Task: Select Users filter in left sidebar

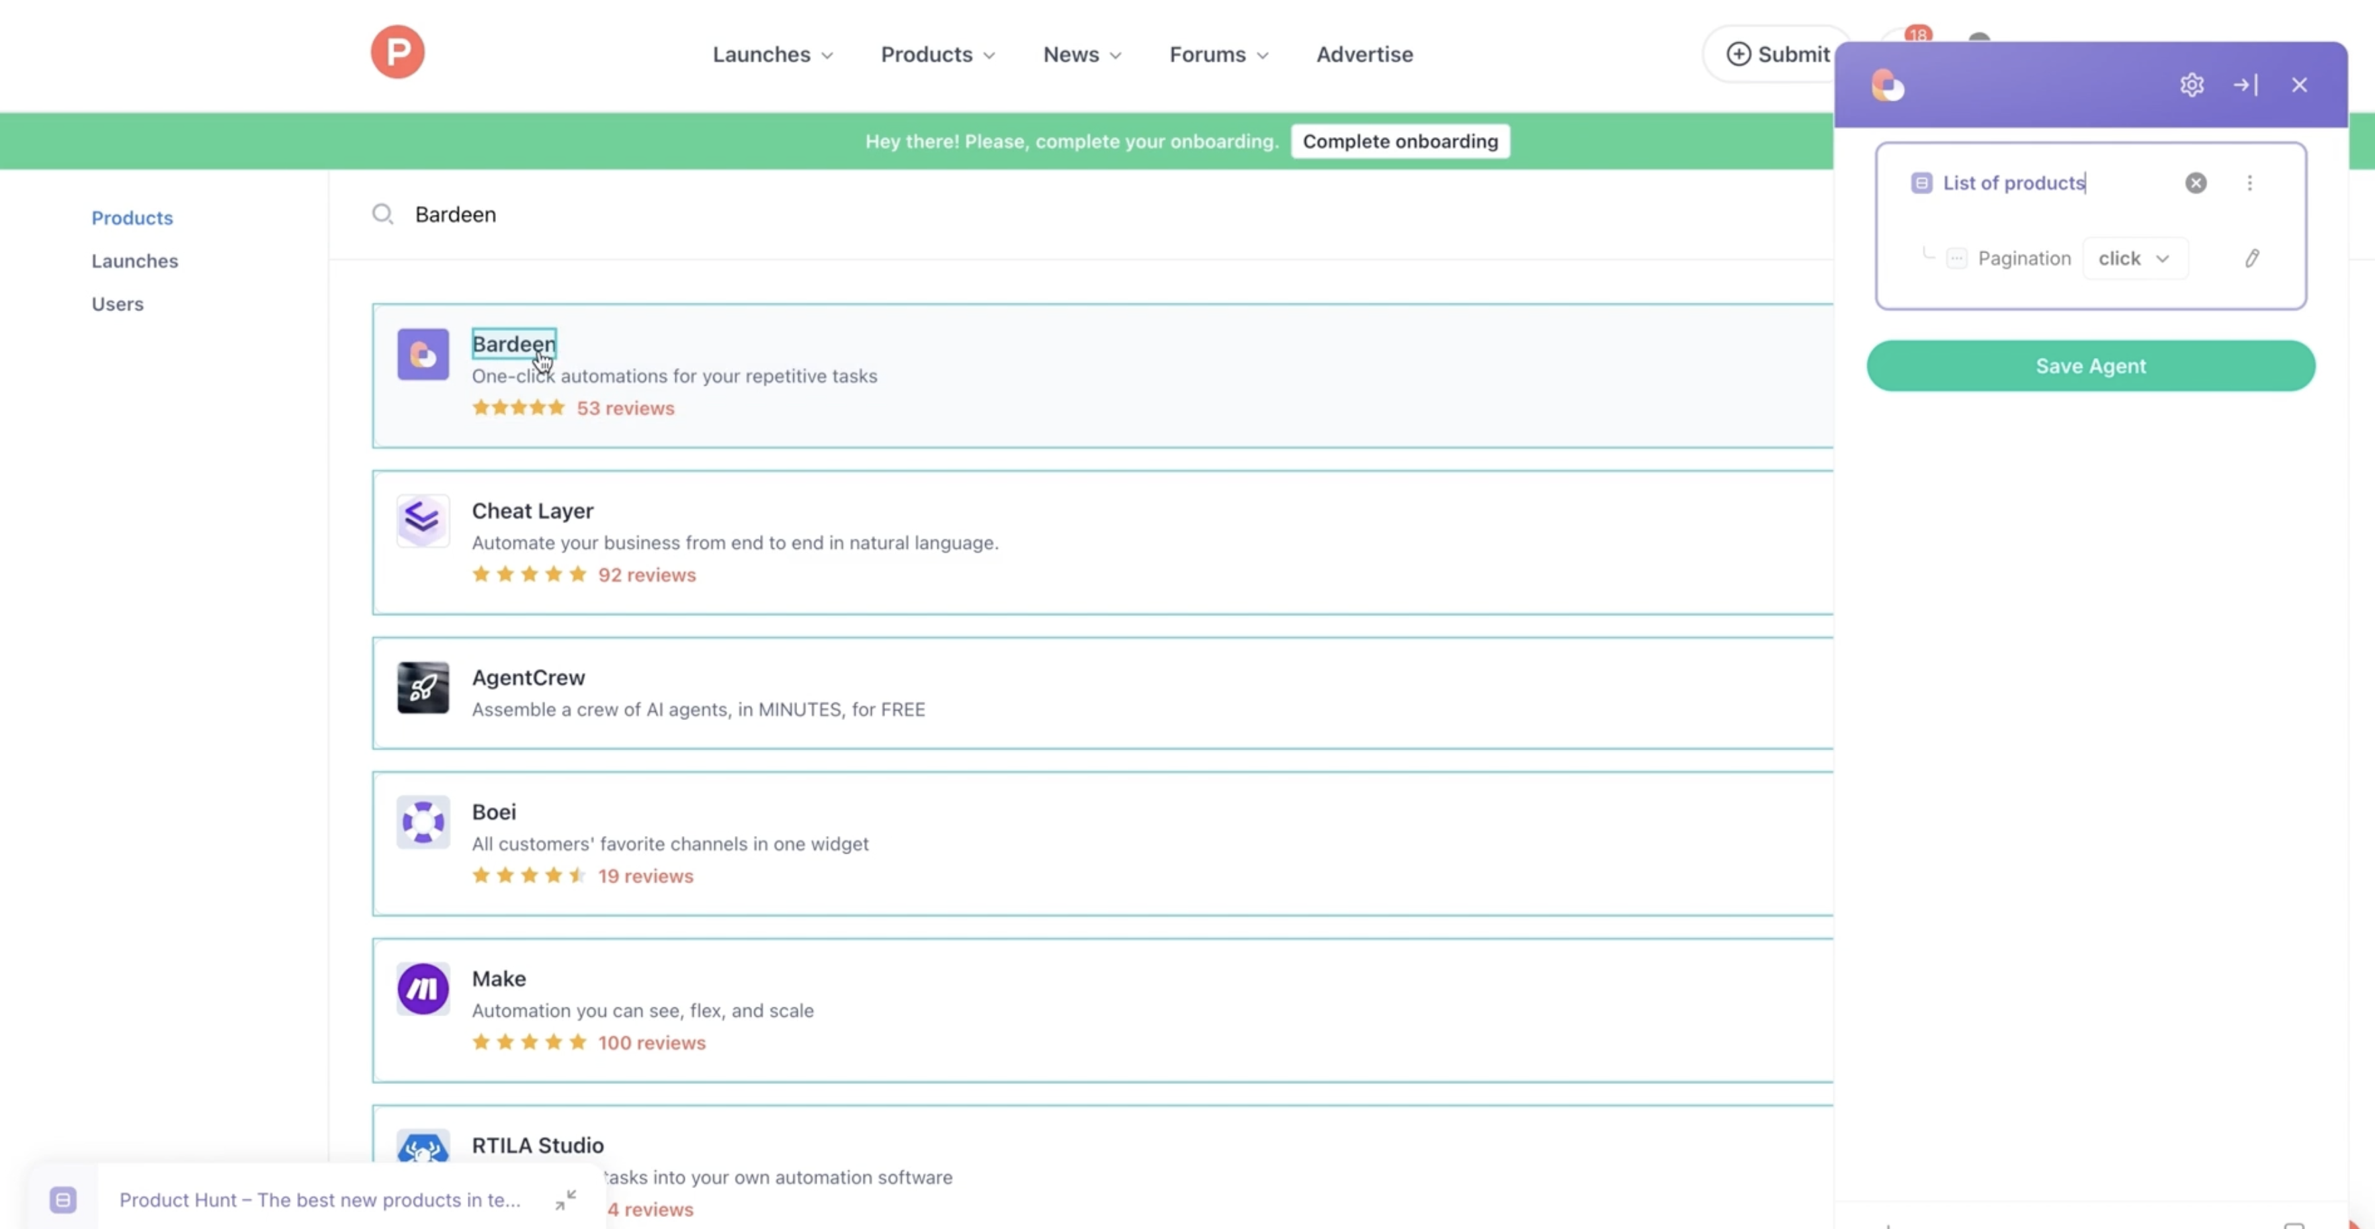Action: tap(117, 305)
